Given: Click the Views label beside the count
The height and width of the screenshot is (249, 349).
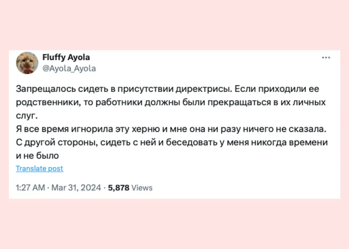Looking at the screenshot, I should [142, 188].
